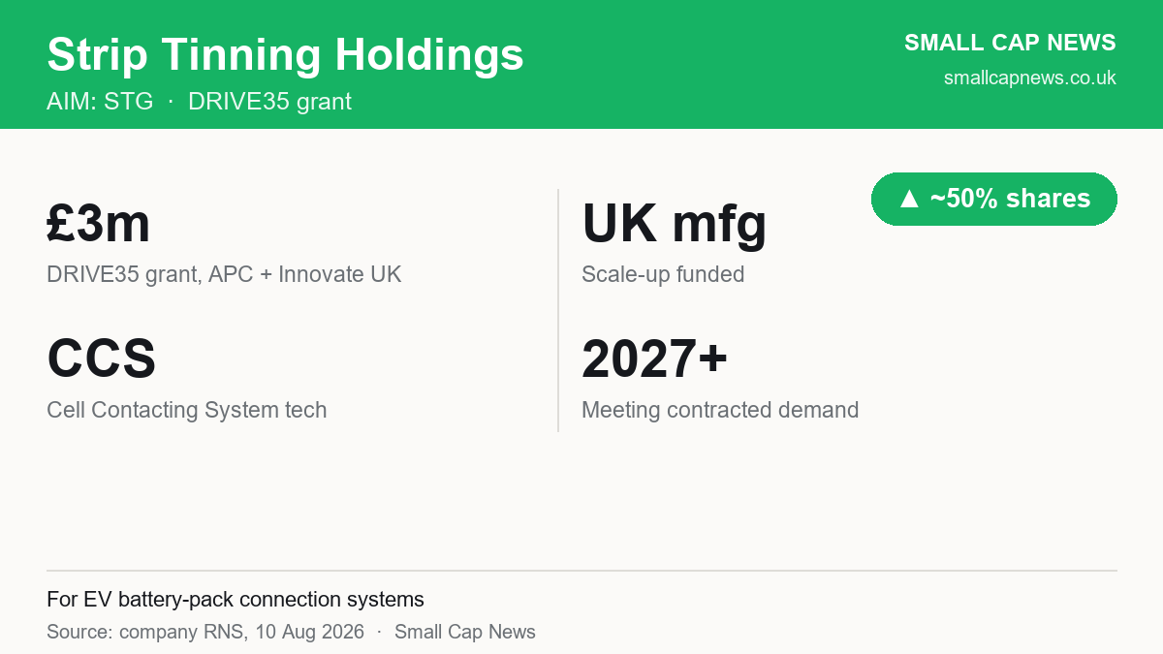
Task: Click the Meeting contracted demand caption
Action: (720, 410)
